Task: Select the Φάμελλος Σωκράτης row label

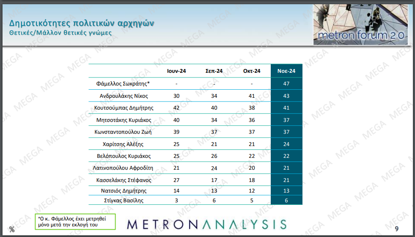Action: click(x=123, y=84)
